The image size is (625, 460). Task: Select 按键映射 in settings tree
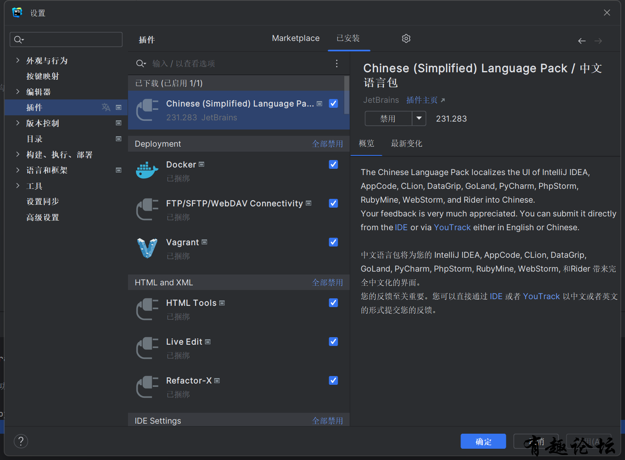(43, 76)
